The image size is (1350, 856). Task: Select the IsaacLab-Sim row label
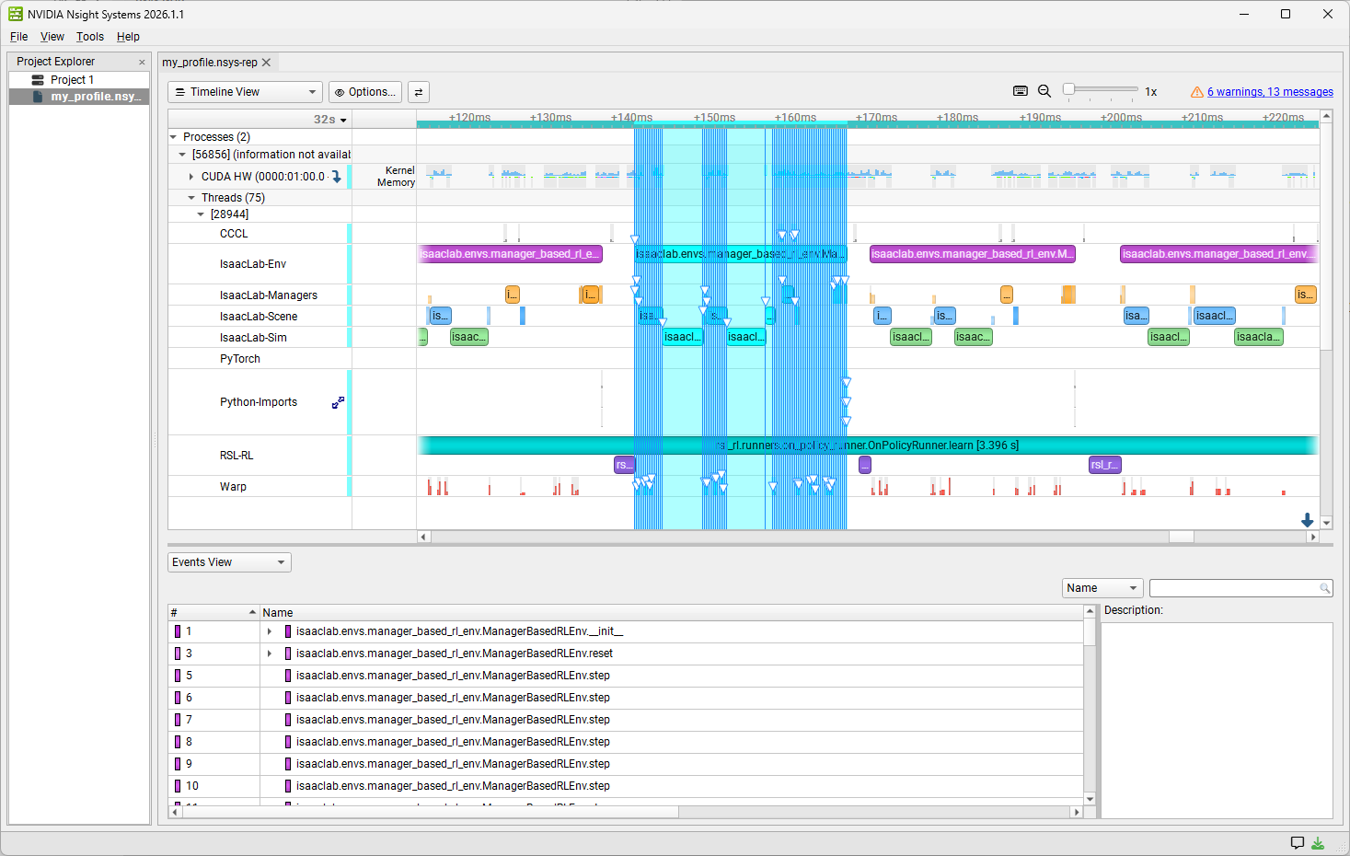point(253,338)
